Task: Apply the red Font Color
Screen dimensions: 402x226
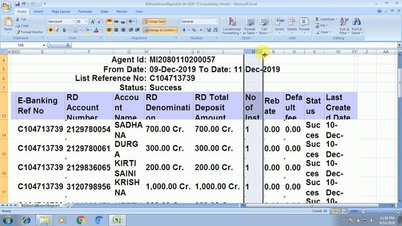Action: [96, 30]
